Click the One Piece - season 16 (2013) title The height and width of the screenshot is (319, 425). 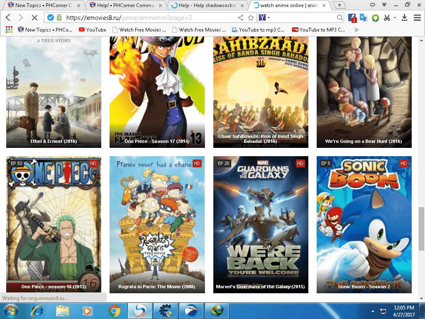[54, 287]
